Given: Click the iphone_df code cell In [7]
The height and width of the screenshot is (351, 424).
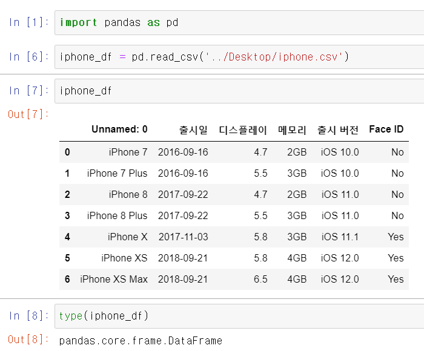Looking at the screenshot, I should tap(239, 91).
